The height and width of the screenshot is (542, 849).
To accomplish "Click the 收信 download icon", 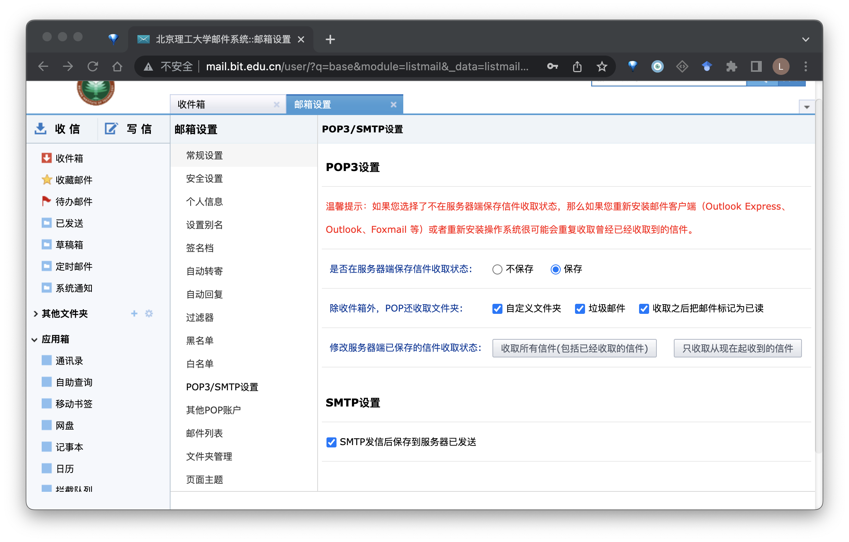I will (x=41, y=129).
